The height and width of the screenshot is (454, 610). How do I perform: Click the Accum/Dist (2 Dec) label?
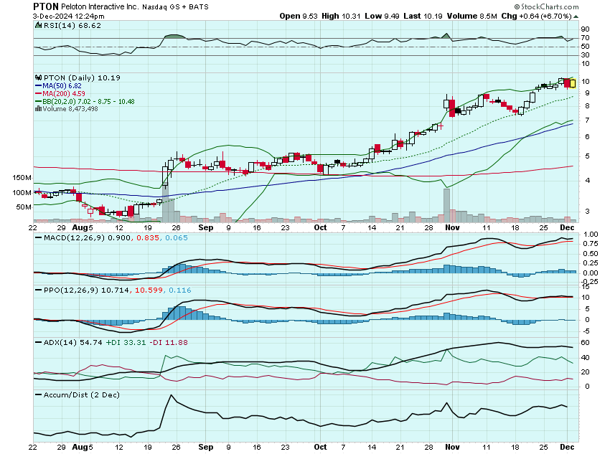tap(82, 395)
